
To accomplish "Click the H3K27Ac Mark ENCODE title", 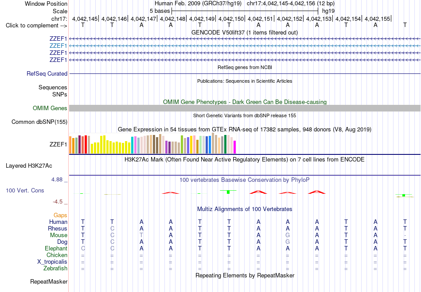I will pyautogui.click(x=245, y=160).
